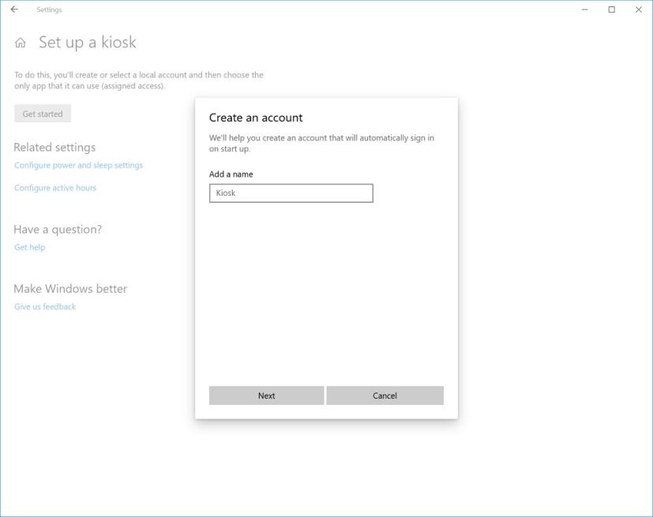The image size is (653, 517).
Task: Click the Settings label in the title bar
Action: (x=50, y=10)
